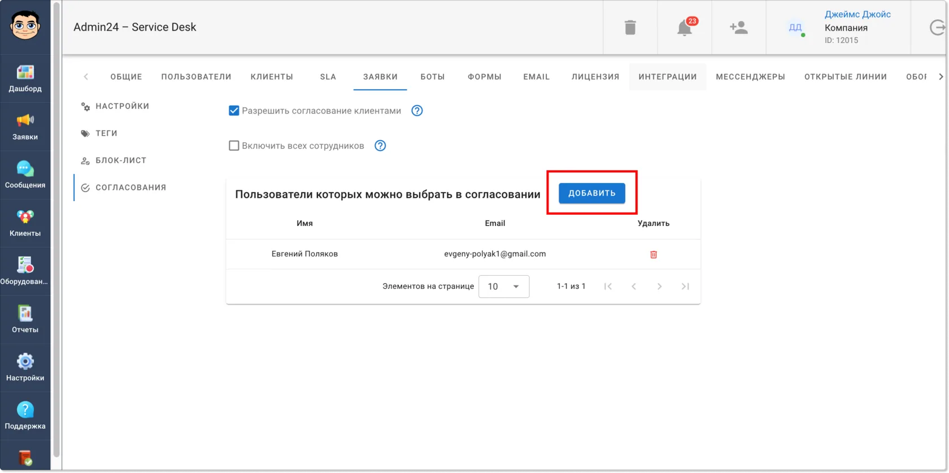Click the red book icon at sidebar bottom
This screenshot has height=473, width=949.
click(x=25, y=457)
